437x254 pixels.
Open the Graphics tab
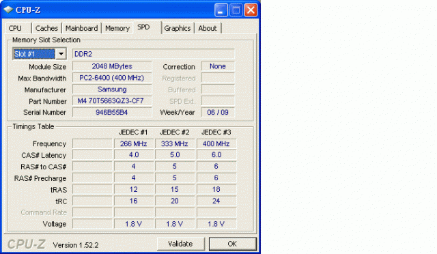point(178,28)
